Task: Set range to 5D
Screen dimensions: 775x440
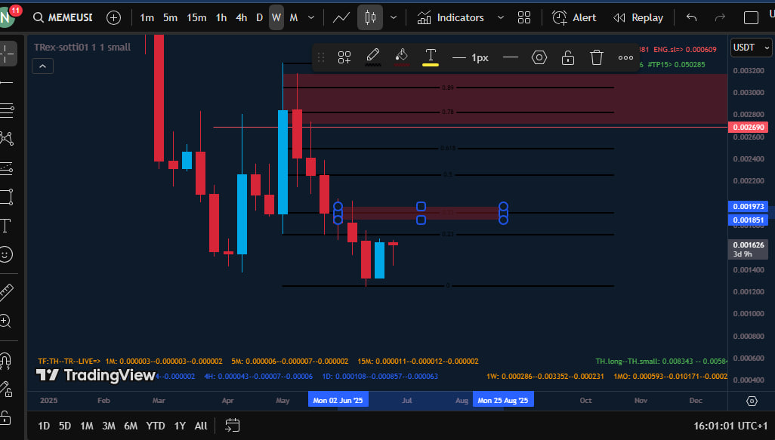Action: [65, 426]
